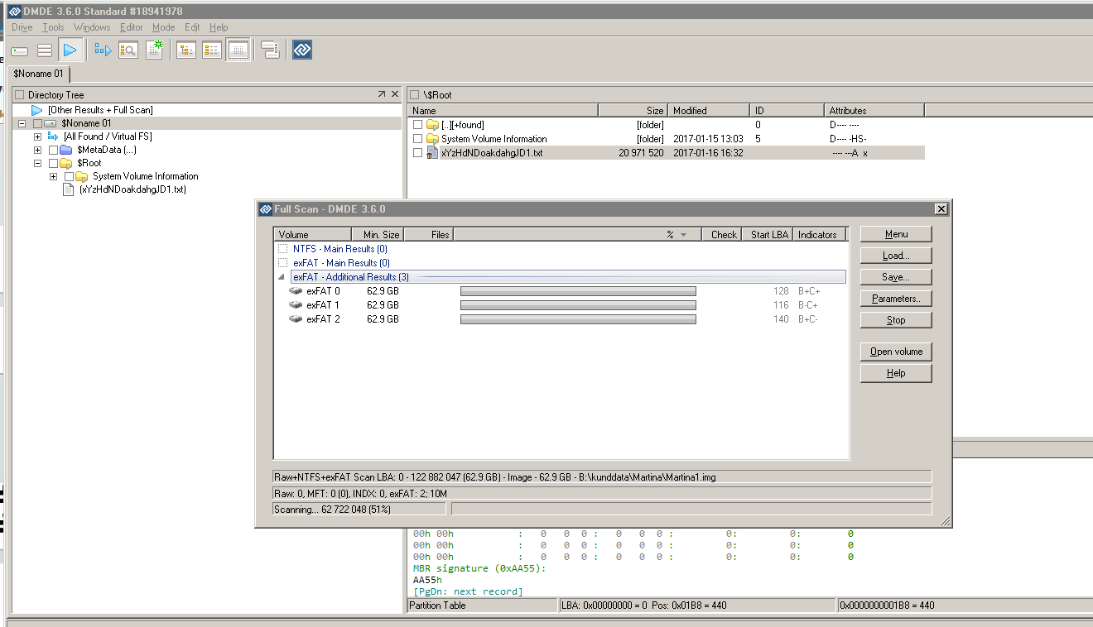
Task: Close the Directory Tree panel
Action: pyautogui.click(x=395, y=94)
